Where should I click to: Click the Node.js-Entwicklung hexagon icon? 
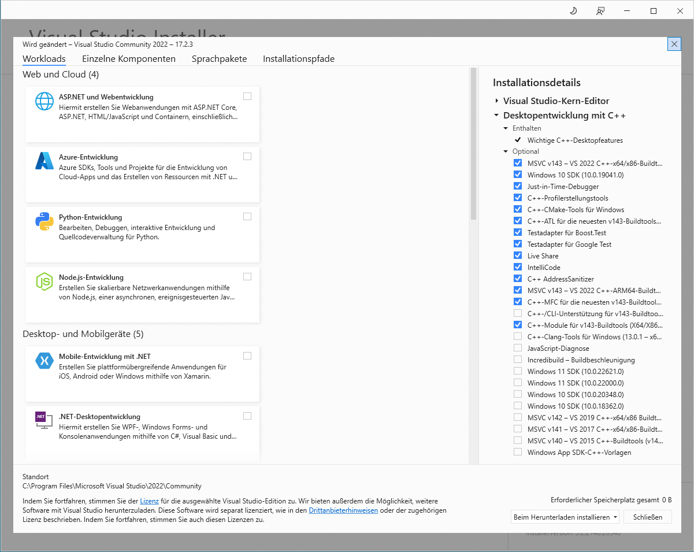(44, 281)
